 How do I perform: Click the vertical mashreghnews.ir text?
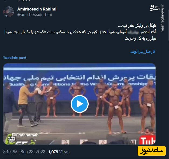163,18
